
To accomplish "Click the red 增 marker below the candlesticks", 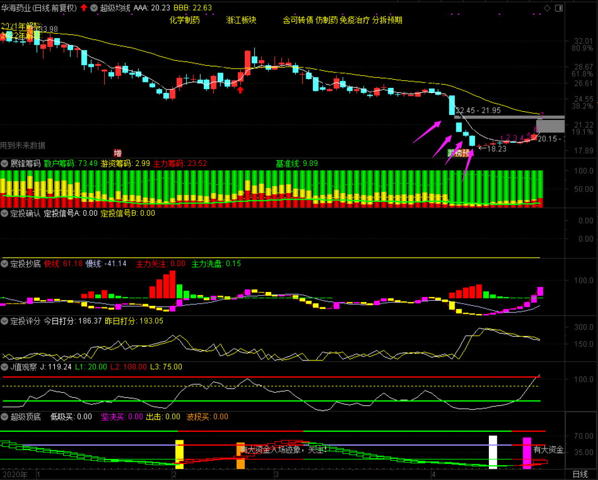I will [117, 153].
